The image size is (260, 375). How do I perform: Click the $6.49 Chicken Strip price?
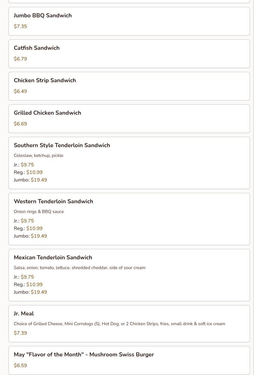pyautogui.click(x=20, y=91)
